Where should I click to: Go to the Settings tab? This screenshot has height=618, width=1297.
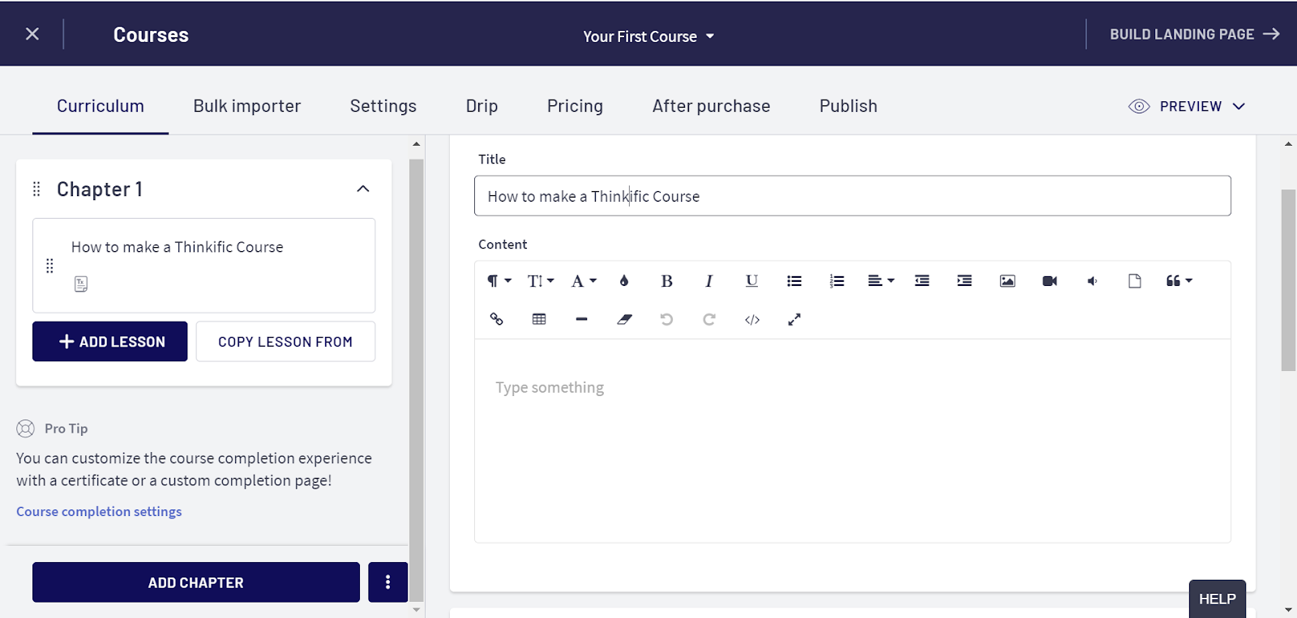(383, 106)
